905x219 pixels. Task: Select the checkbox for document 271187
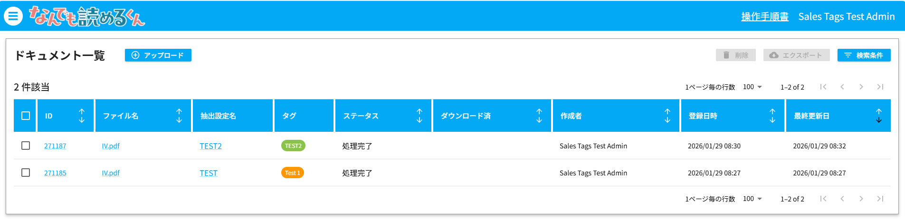pyautogui.click(x=26, y=146)
